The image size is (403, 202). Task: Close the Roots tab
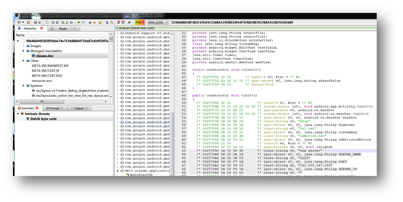click(74, 29)
